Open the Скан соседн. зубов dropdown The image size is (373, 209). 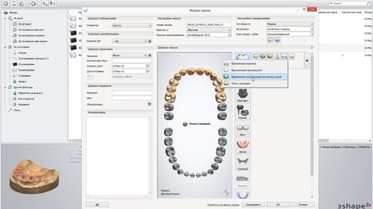click(290, 34)
